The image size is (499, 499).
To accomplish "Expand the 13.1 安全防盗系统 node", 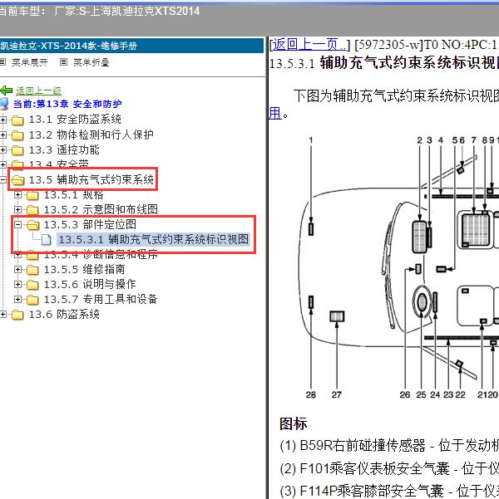I will tap(2, 120).
